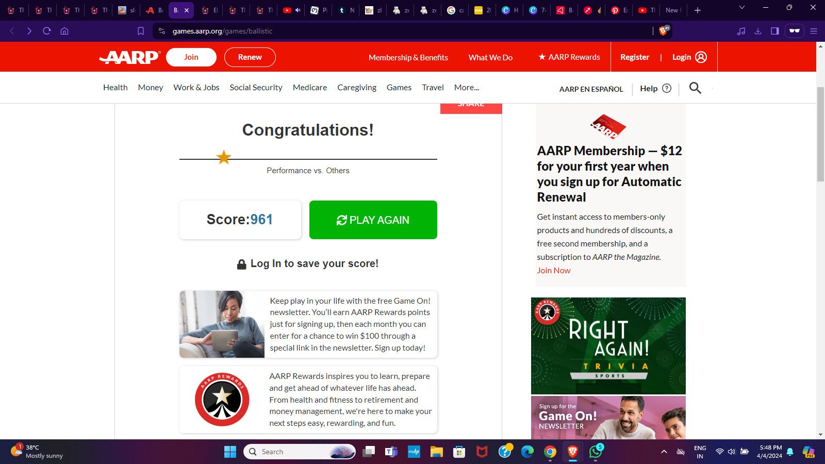825x464 pixels.
Task: Open the notification bell in tray
Action: [790, 452]
